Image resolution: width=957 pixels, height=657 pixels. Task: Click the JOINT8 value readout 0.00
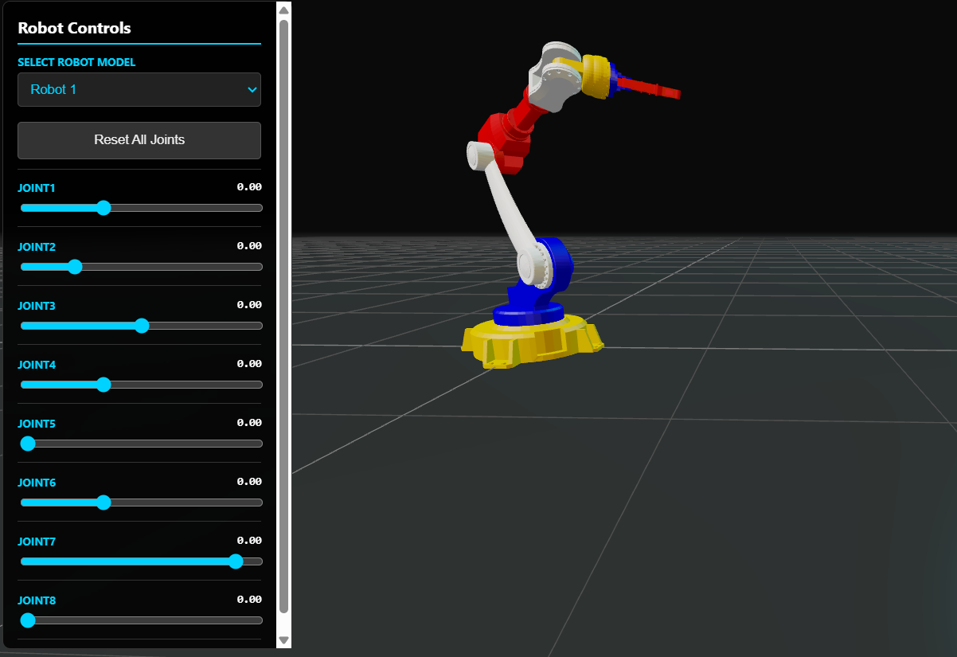pyautogui.click(x=249, y=600)
